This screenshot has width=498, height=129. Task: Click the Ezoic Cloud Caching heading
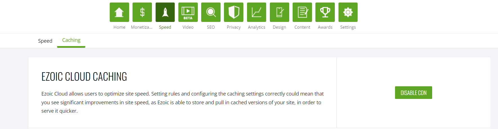pos(84,76)
